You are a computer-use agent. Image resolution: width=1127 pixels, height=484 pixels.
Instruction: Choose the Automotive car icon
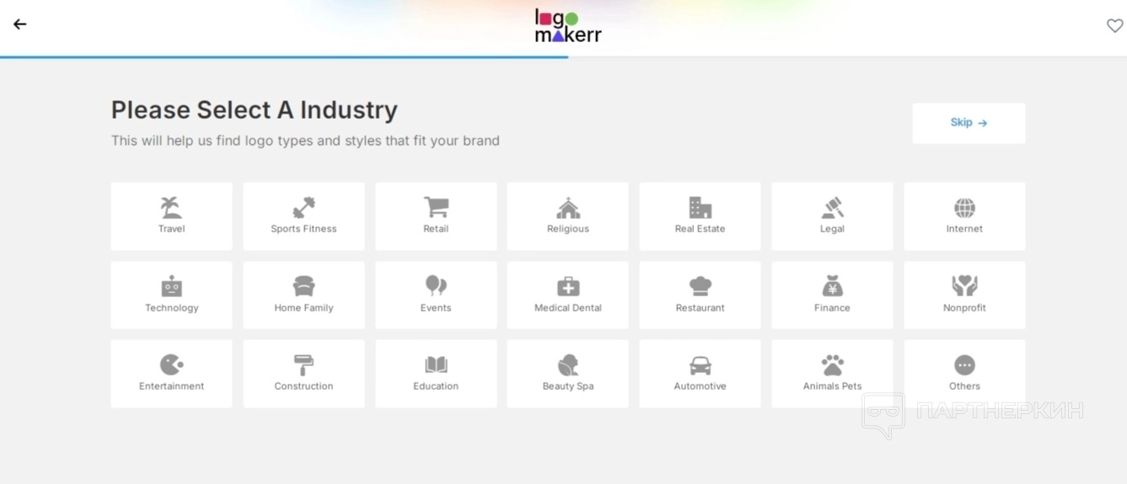click(700, 365)
